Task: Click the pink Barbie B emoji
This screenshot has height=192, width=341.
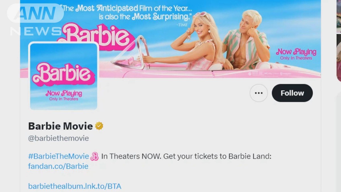Action: tap(94, 156)
